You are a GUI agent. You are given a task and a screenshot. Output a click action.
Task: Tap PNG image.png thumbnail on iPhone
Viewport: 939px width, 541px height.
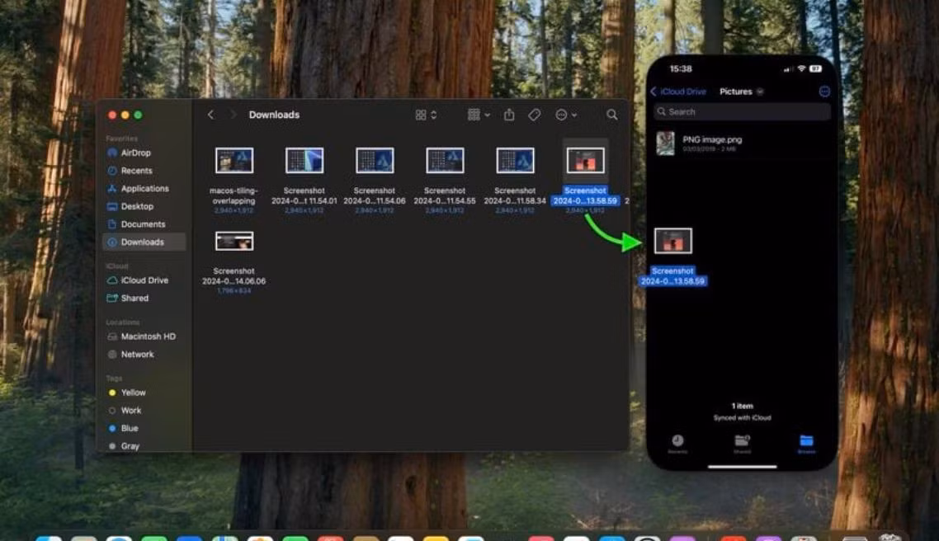665,143
